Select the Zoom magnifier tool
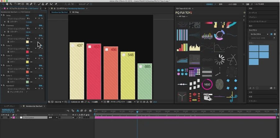 tap(11, 4)
